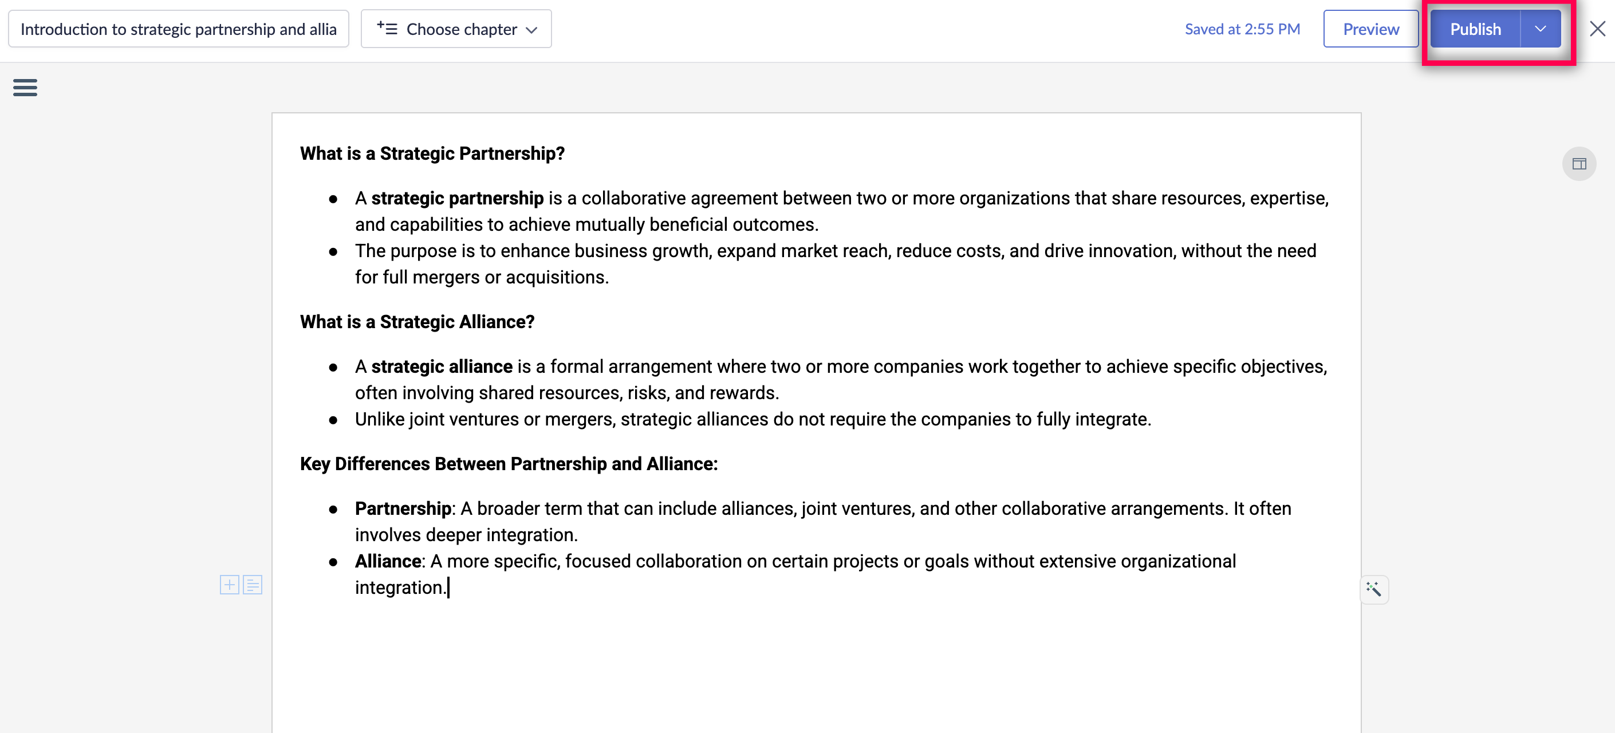
Task: Click the bold 'strategic partnership' term
Action: coord(457,198)
